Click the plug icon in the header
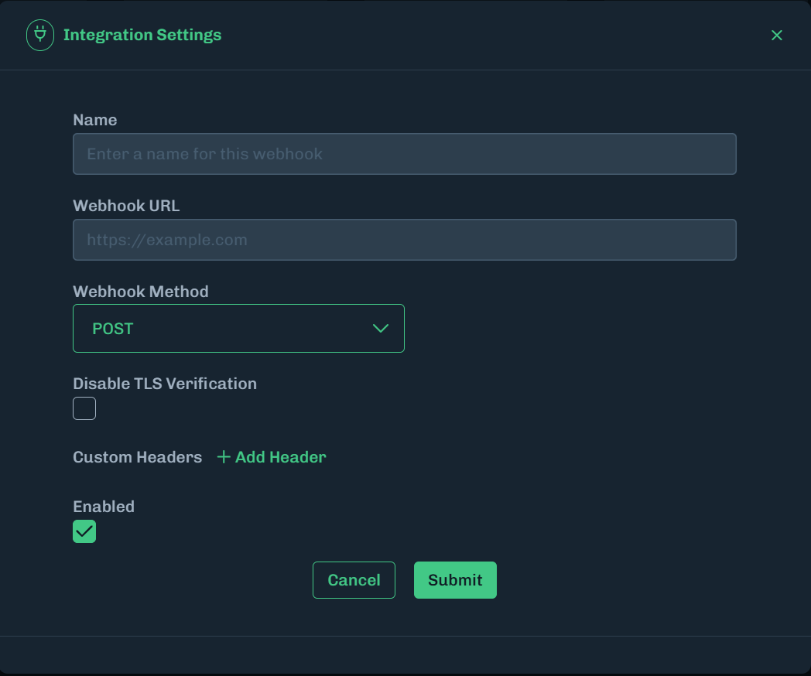The height and width of the screenshot is (676, 811). tap(40, 36)
